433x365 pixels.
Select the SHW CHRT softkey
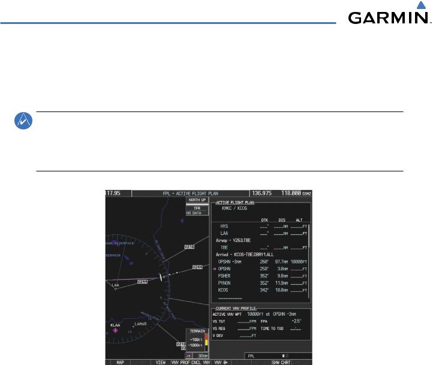tap(281, 362)
